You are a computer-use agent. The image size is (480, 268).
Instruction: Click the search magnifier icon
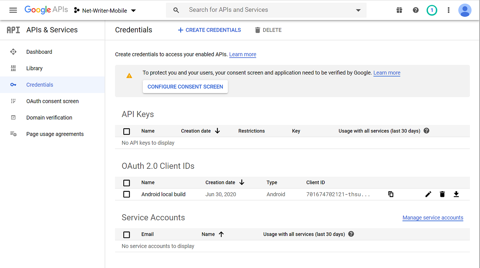tap(176, 10)
